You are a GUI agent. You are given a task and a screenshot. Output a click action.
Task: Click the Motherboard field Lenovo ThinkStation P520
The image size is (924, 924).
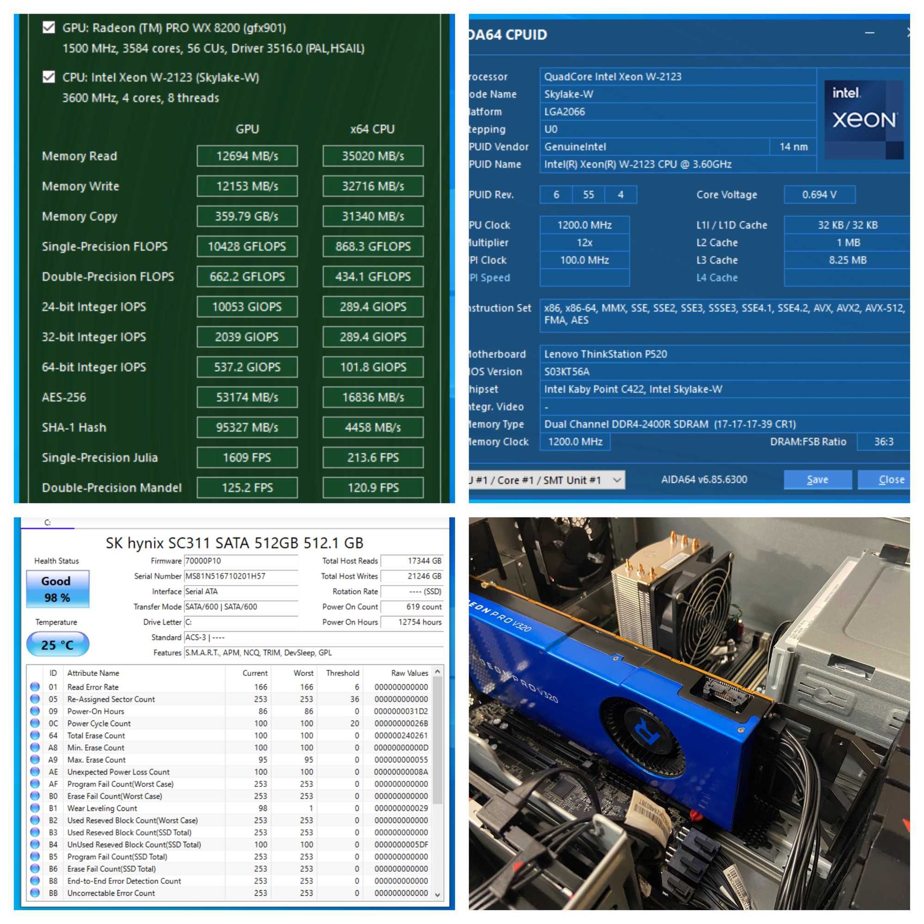tap(724, 354)
